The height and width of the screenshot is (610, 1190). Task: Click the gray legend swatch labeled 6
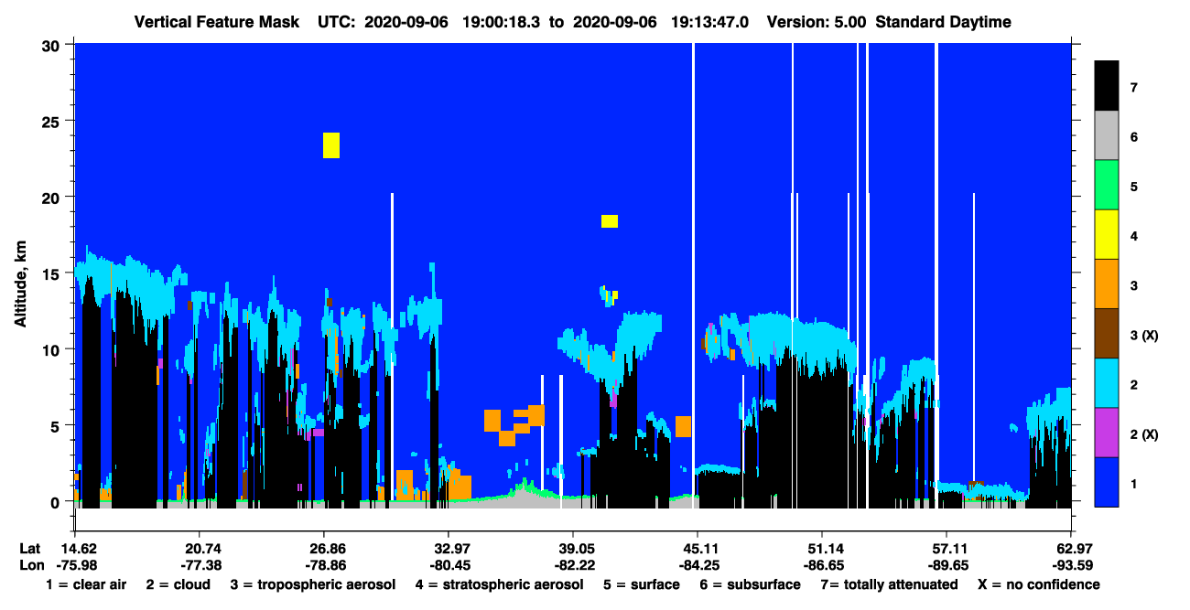point(1107,136)
